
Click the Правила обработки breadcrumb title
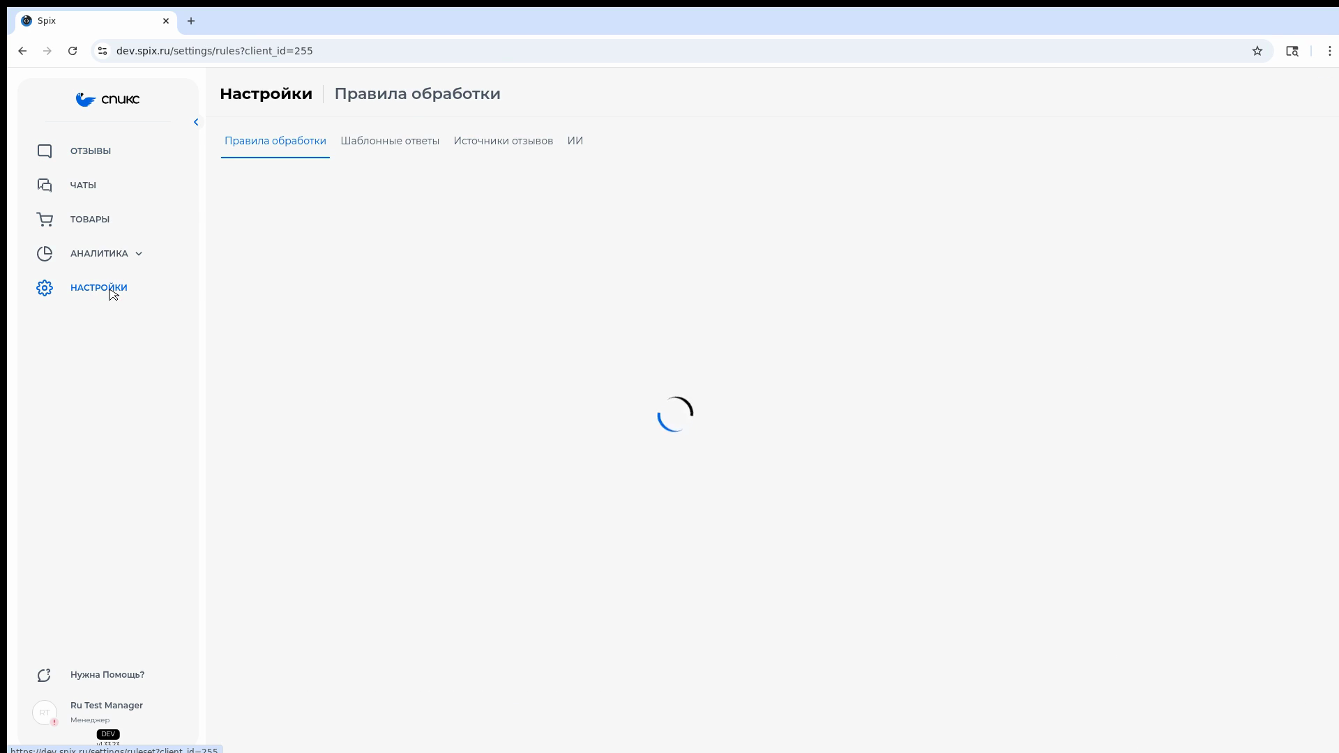(418, 94)
